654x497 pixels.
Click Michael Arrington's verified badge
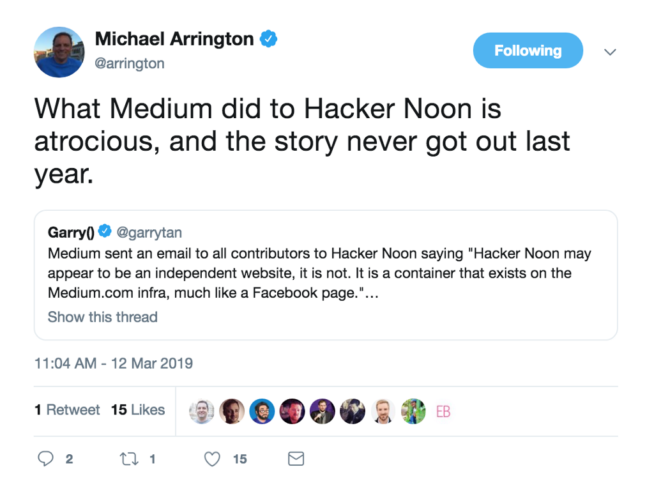[269, 39]
